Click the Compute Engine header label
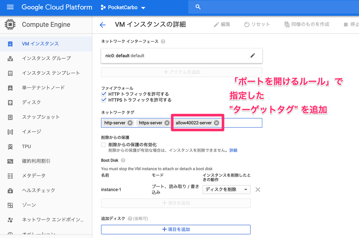Image resolution: width=359 pixels, height=238 pixels. pos(46,25)
